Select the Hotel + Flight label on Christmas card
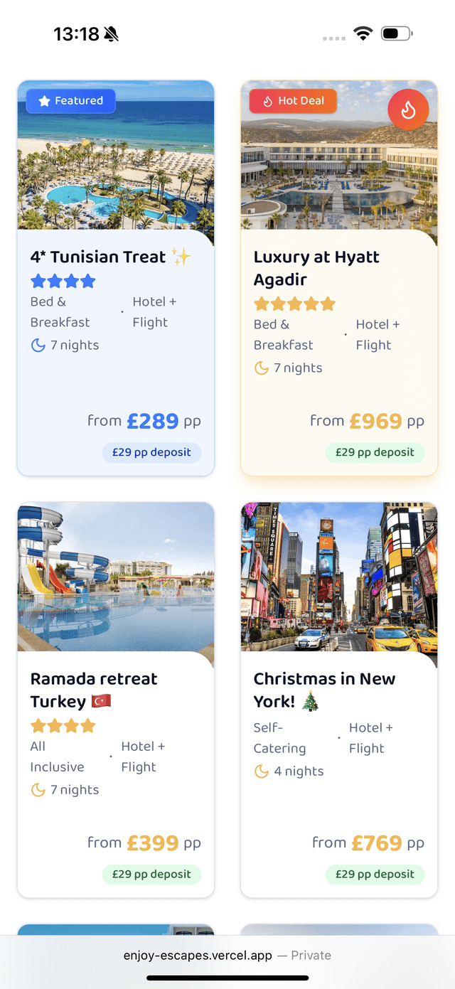455x989 pixels. 370,737
